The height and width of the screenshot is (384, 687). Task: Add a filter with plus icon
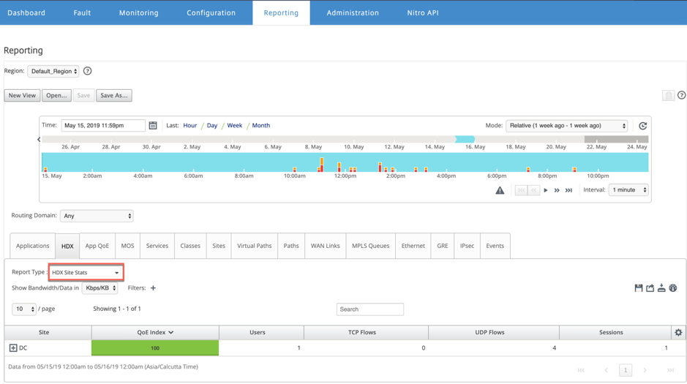[153, 288]
